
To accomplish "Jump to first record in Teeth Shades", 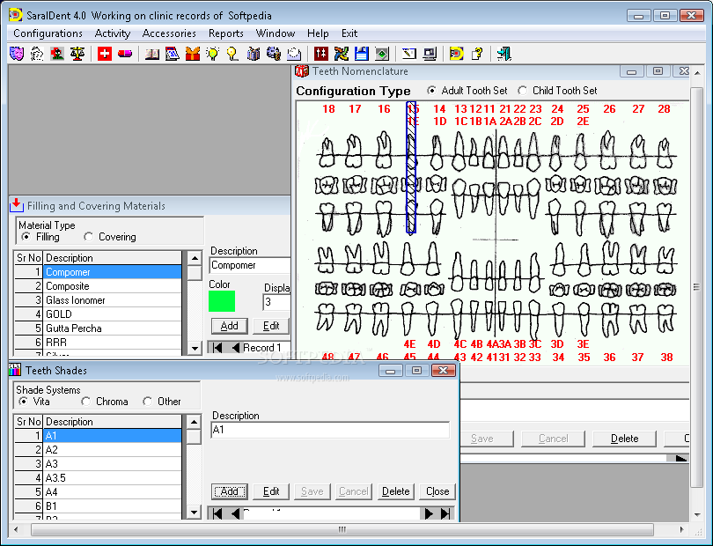I will tap(217, 513).
